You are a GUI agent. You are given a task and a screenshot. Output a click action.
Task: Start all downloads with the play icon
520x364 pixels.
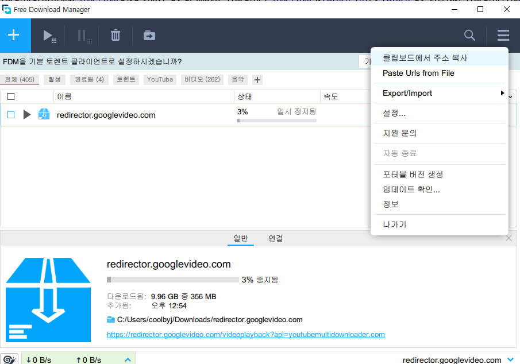[x=49, y=36]
